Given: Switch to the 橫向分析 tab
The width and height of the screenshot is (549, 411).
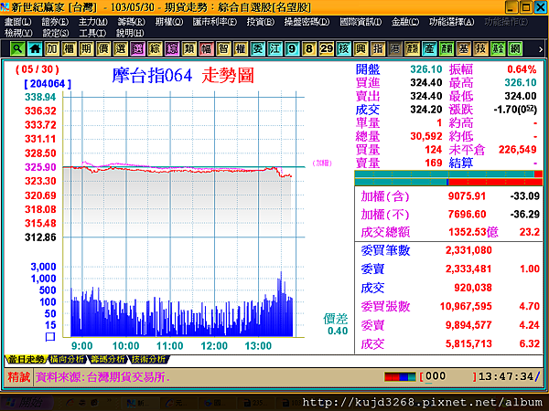Looking at the screenshot, I should pyautogui.click(x=67, y=359).
